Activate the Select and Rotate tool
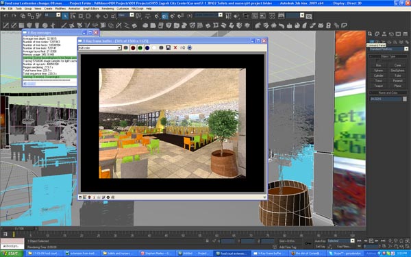Screen dimensions: 411x257 point(105,16)
